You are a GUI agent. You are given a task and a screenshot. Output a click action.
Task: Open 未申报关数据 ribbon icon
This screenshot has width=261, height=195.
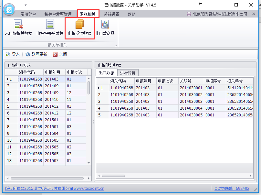(x=18, y=28)
